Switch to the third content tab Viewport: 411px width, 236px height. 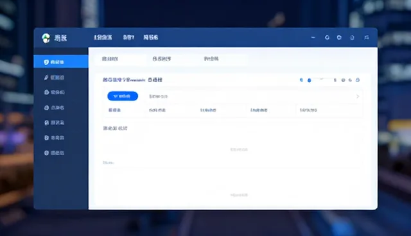tap(211, 58)
